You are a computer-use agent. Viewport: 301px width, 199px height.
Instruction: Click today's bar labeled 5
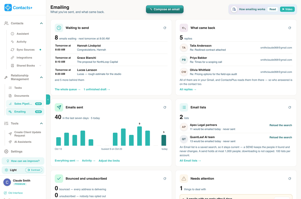click(x=164, y=140)
